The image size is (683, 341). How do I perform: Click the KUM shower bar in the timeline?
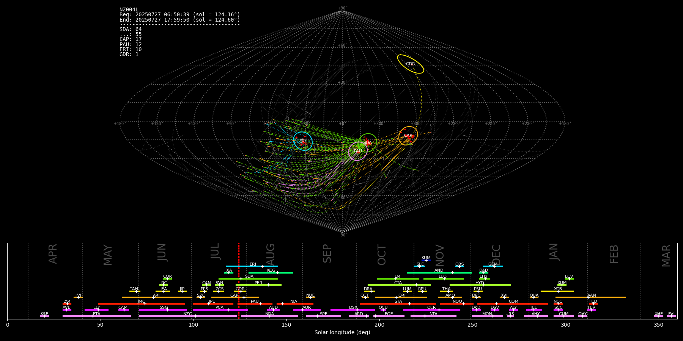426,260
